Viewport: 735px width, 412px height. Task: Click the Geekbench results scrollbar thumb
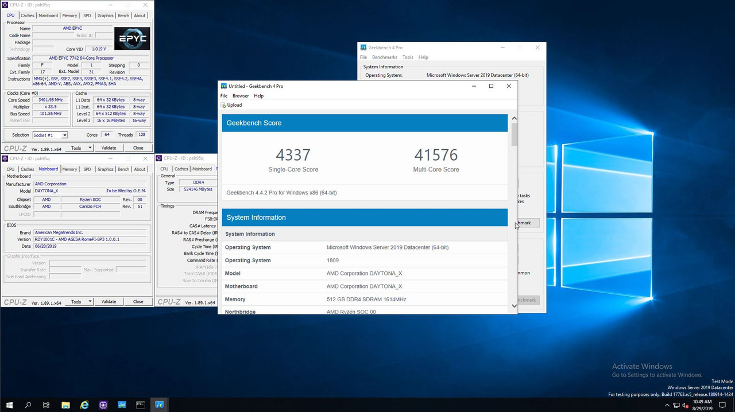point(514,134)
